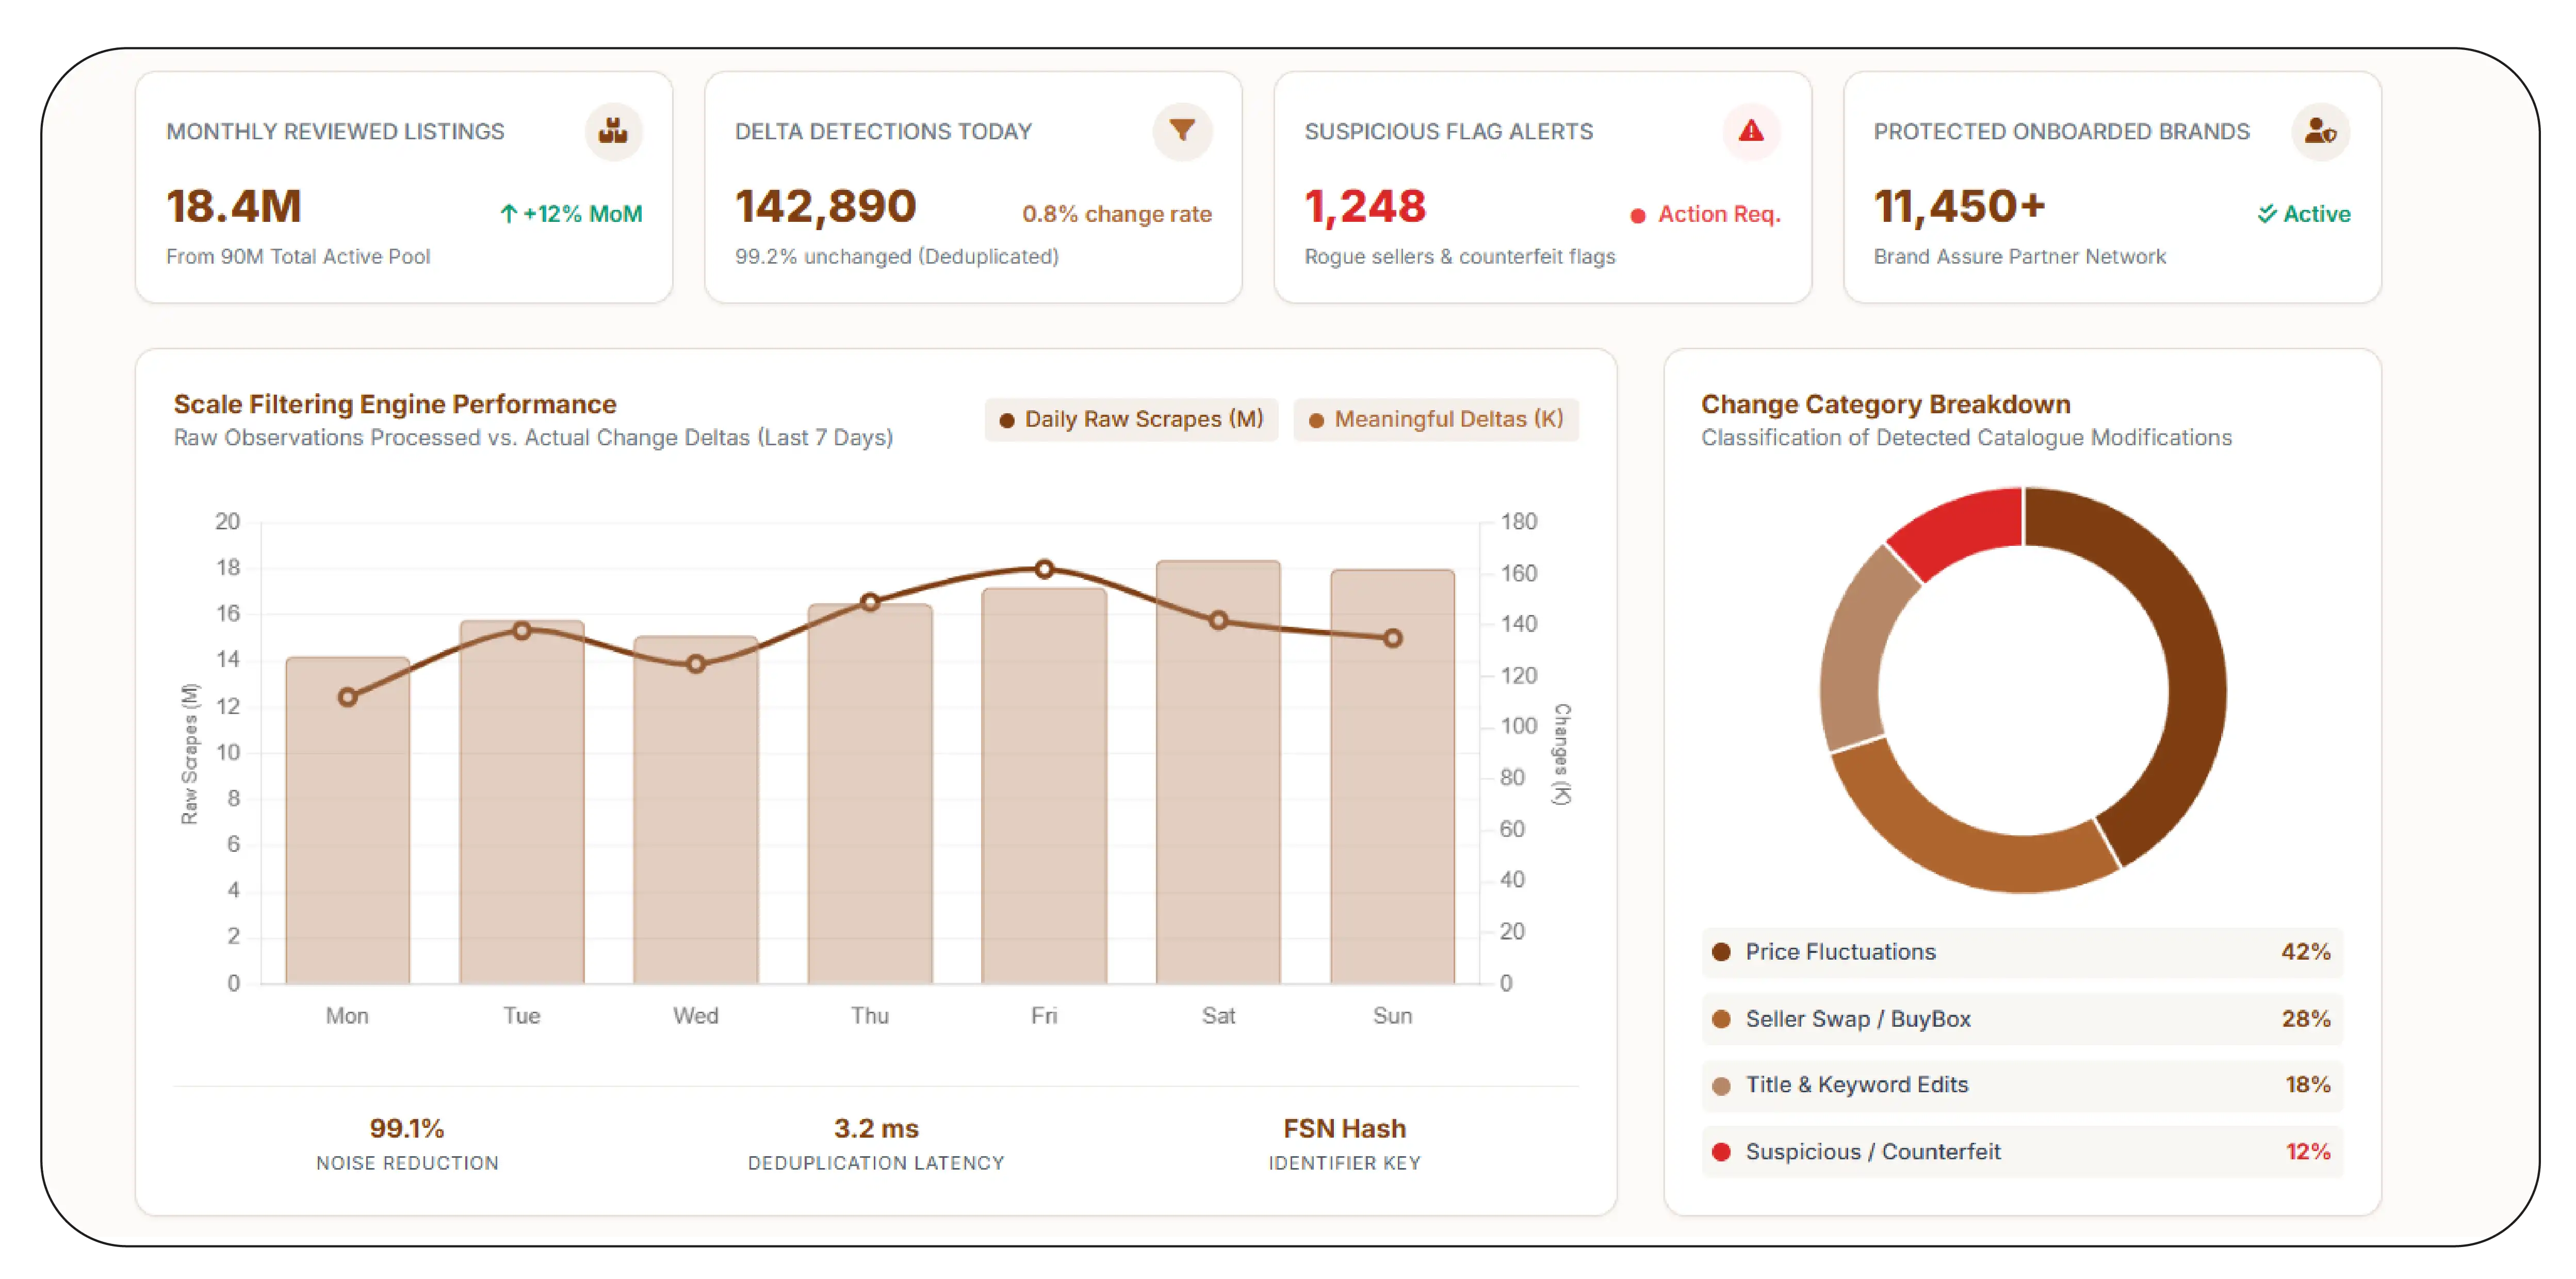2576x1279 pixels.
Task: Click the boxes icon on Monthly Reviewed Listings card
Action: pyautogui.click(x=613, y=131)
